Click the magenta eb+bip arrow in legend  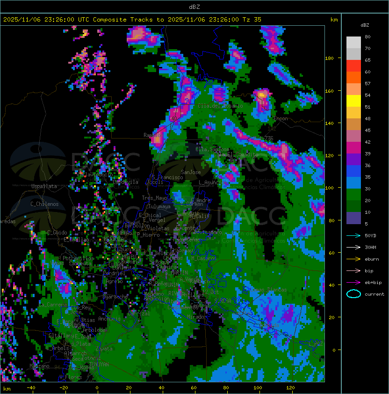tap(353, 283)
